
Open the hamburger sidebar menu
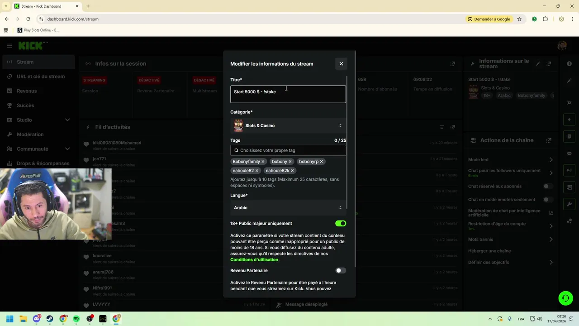pyautogui.click(x=9, y=46)
